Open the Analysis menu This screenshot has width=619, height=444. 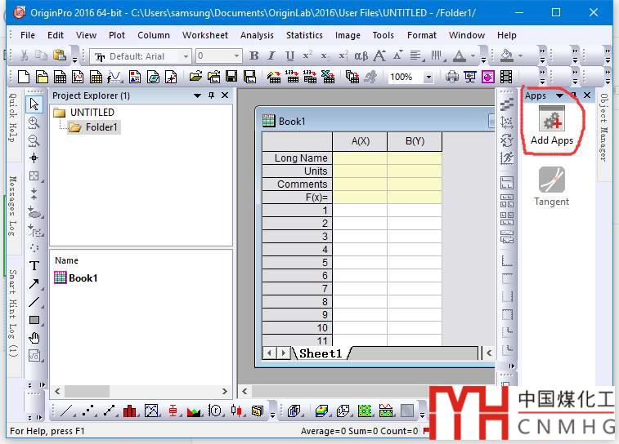click(257, 35)
